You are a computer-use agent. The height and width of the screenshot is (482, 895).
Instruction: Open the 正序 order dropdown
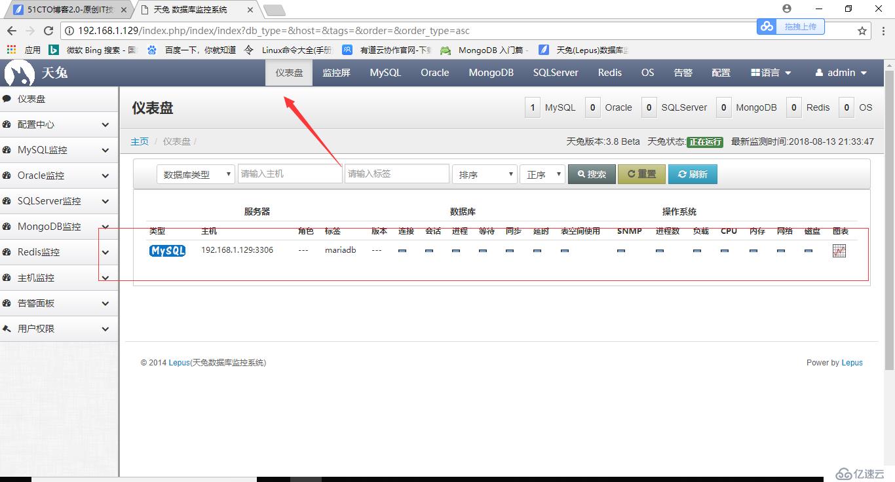(x=542, y=174)
